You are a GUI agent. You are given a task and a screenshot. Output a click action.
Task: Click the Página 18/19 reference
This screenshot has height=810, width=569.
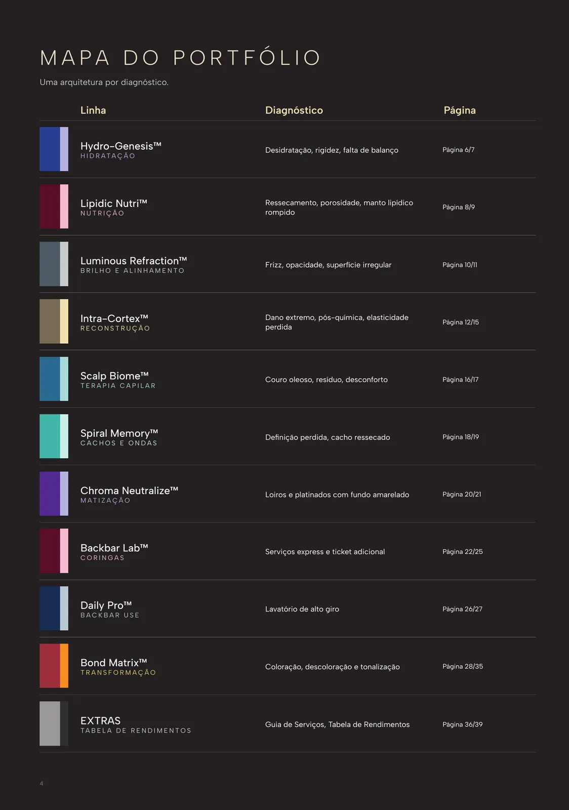461,437
